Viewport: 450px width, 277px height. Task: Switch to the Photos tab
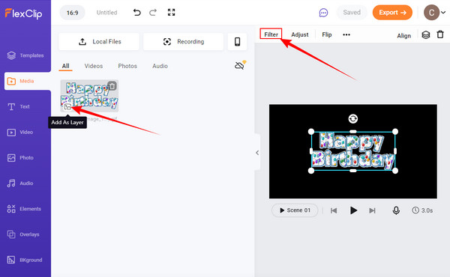tap(127, 66)
